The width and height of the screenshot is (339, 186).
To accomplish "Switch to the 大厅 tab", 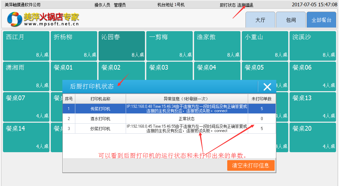I will coord(260,20).
